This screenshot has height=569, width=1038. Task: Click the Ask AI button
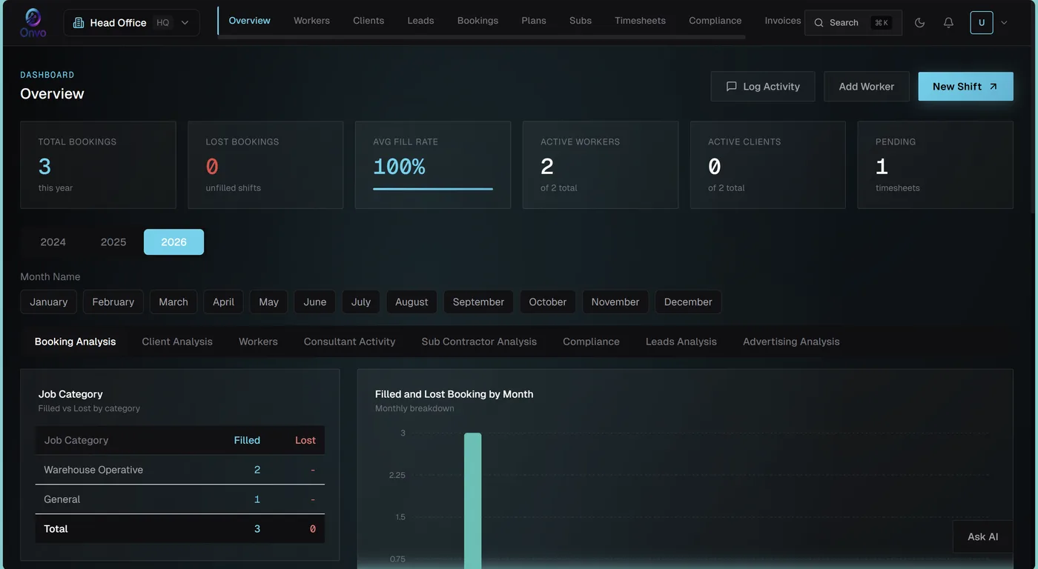pos(983,536)
